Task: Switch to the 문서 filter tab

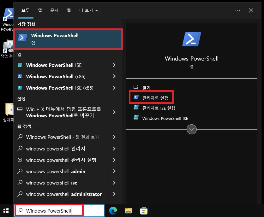Action: pos(54,10)
